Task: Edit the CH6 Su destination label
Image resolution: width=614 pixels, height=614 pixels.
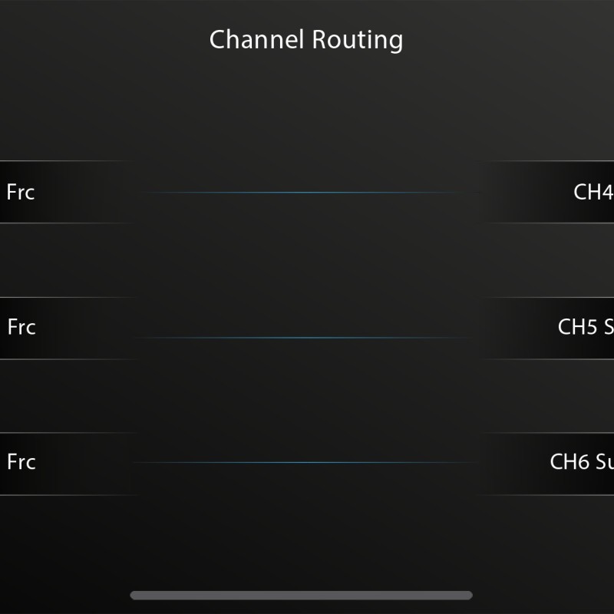Action: coord(581,462)
